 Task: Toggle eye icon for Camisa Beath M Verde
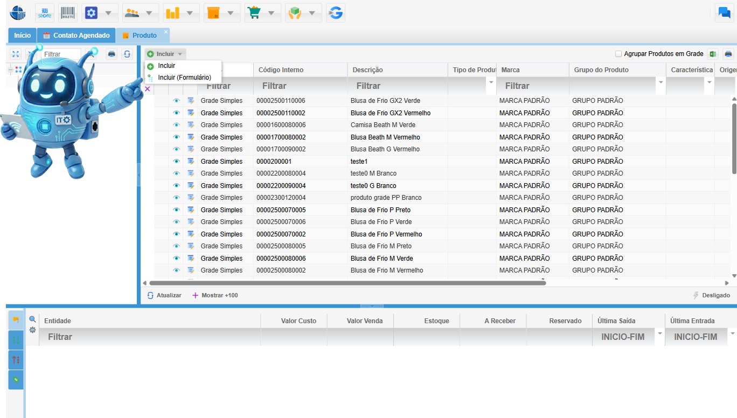[x=176, y=125]
